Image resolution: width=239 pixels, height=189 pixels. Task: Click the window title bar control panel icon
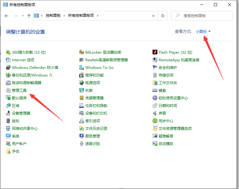[5, 5]
